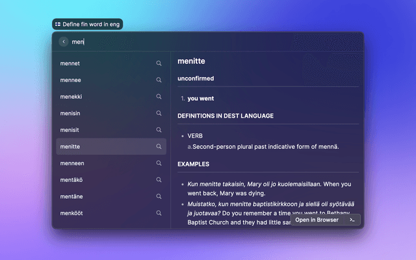Click magnifier icon next to menneen
The image size is (416, 260).
159,163
